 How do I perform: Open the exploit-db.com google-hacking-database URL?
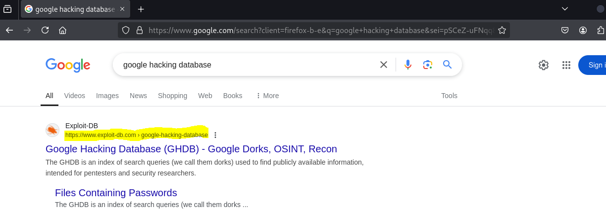137,135
